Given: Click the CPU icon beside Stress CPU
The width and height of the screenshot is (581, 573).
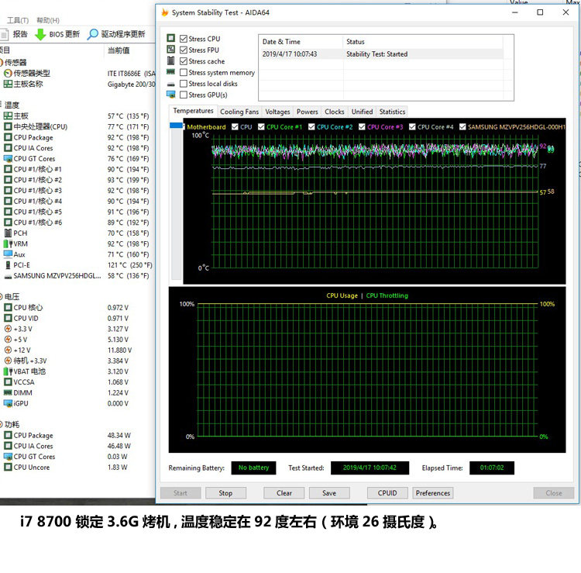Looking at the screenshot, I should click(x=171, y=38).
